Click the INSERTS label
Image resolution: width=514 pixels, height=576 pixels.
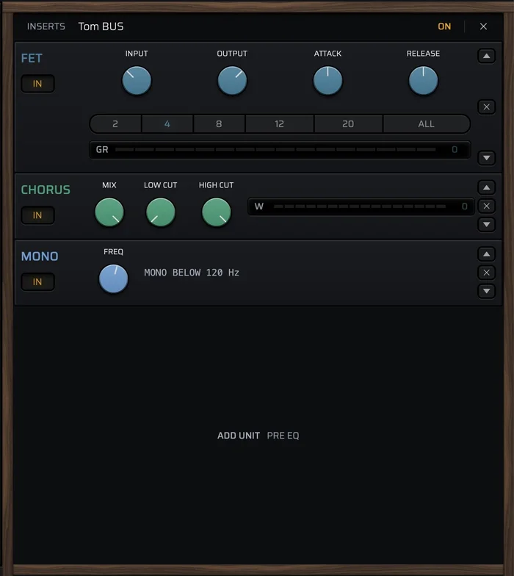pyautogui.click(x=46, y=26)
